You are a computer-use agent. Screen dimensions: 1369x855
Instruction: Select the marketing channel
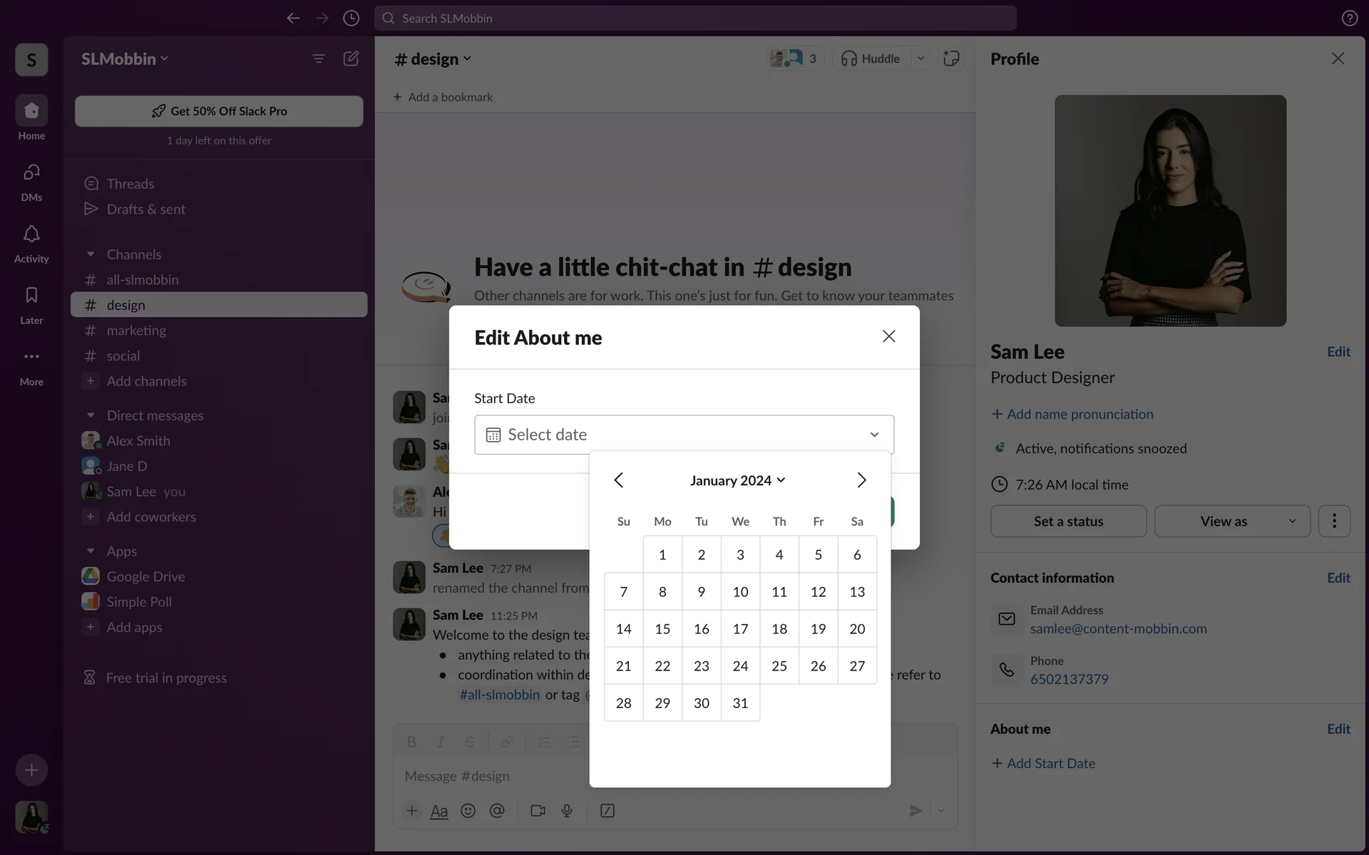point(136,331)
